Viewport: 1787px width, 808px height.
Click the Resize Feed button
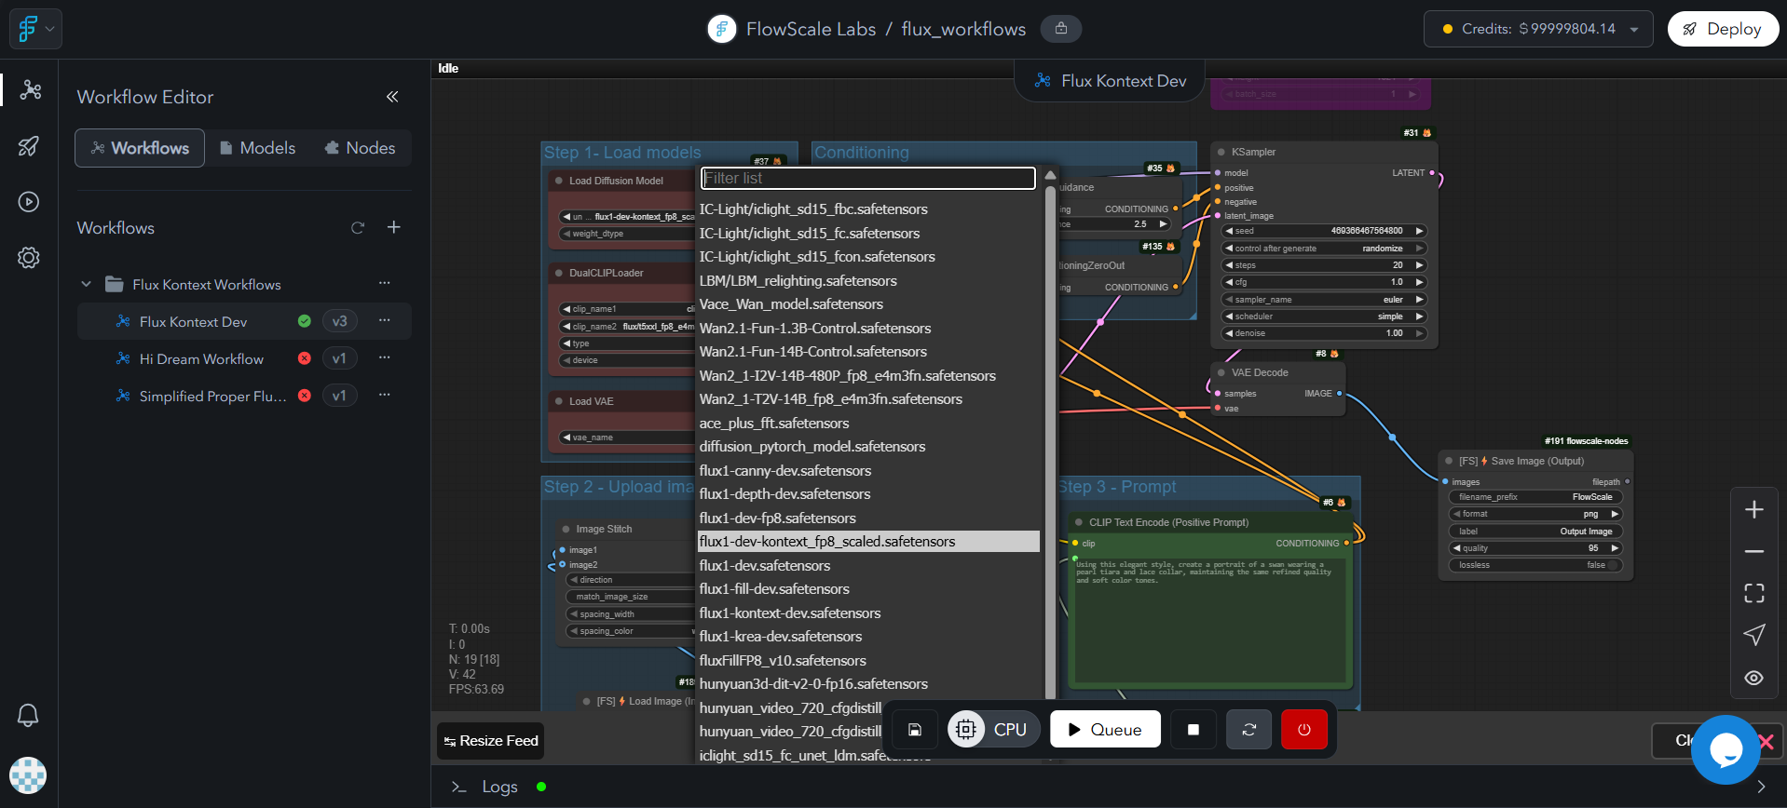pos(490,741)
